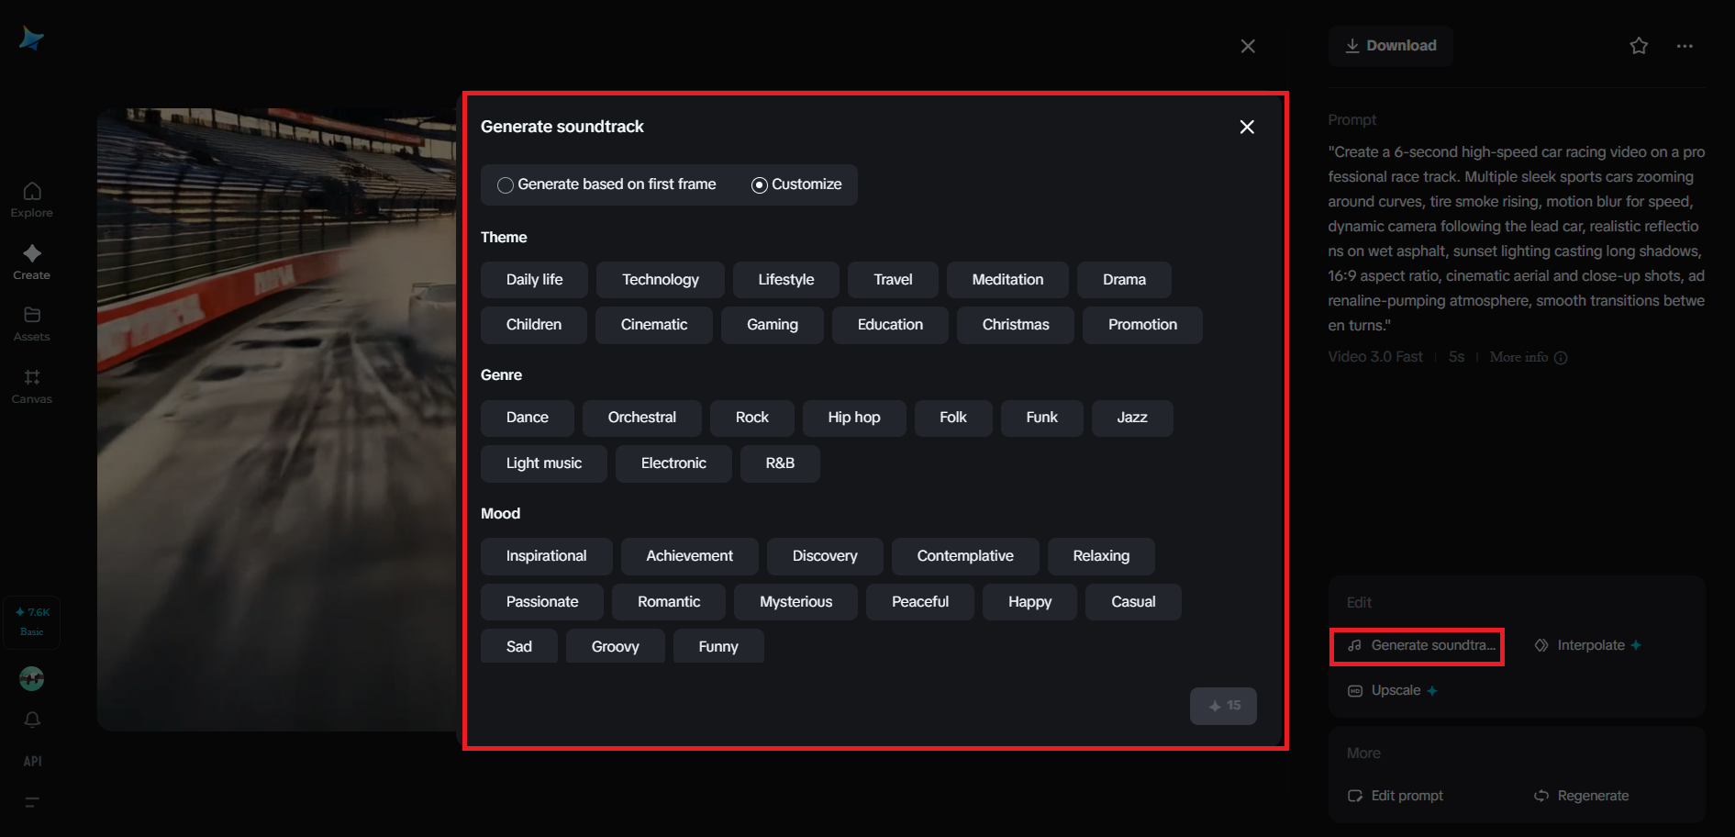
Task: Go to Assets in sidebar
Action: coord(32,323)
